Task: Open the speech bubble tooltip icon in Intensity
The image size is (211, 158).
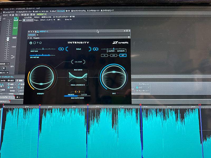Action: pyautogui.click(x=35, y=43)
